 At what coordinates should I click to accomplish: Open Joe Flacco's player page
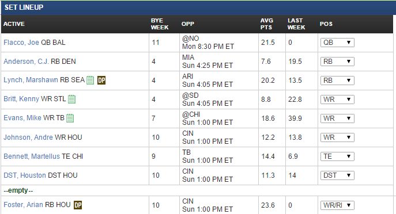click(21, 43)
